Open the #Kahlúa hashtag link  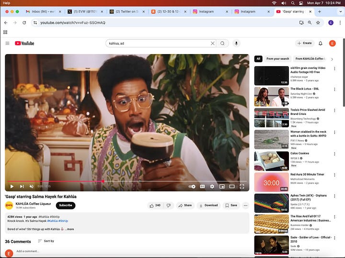[52, 221]
